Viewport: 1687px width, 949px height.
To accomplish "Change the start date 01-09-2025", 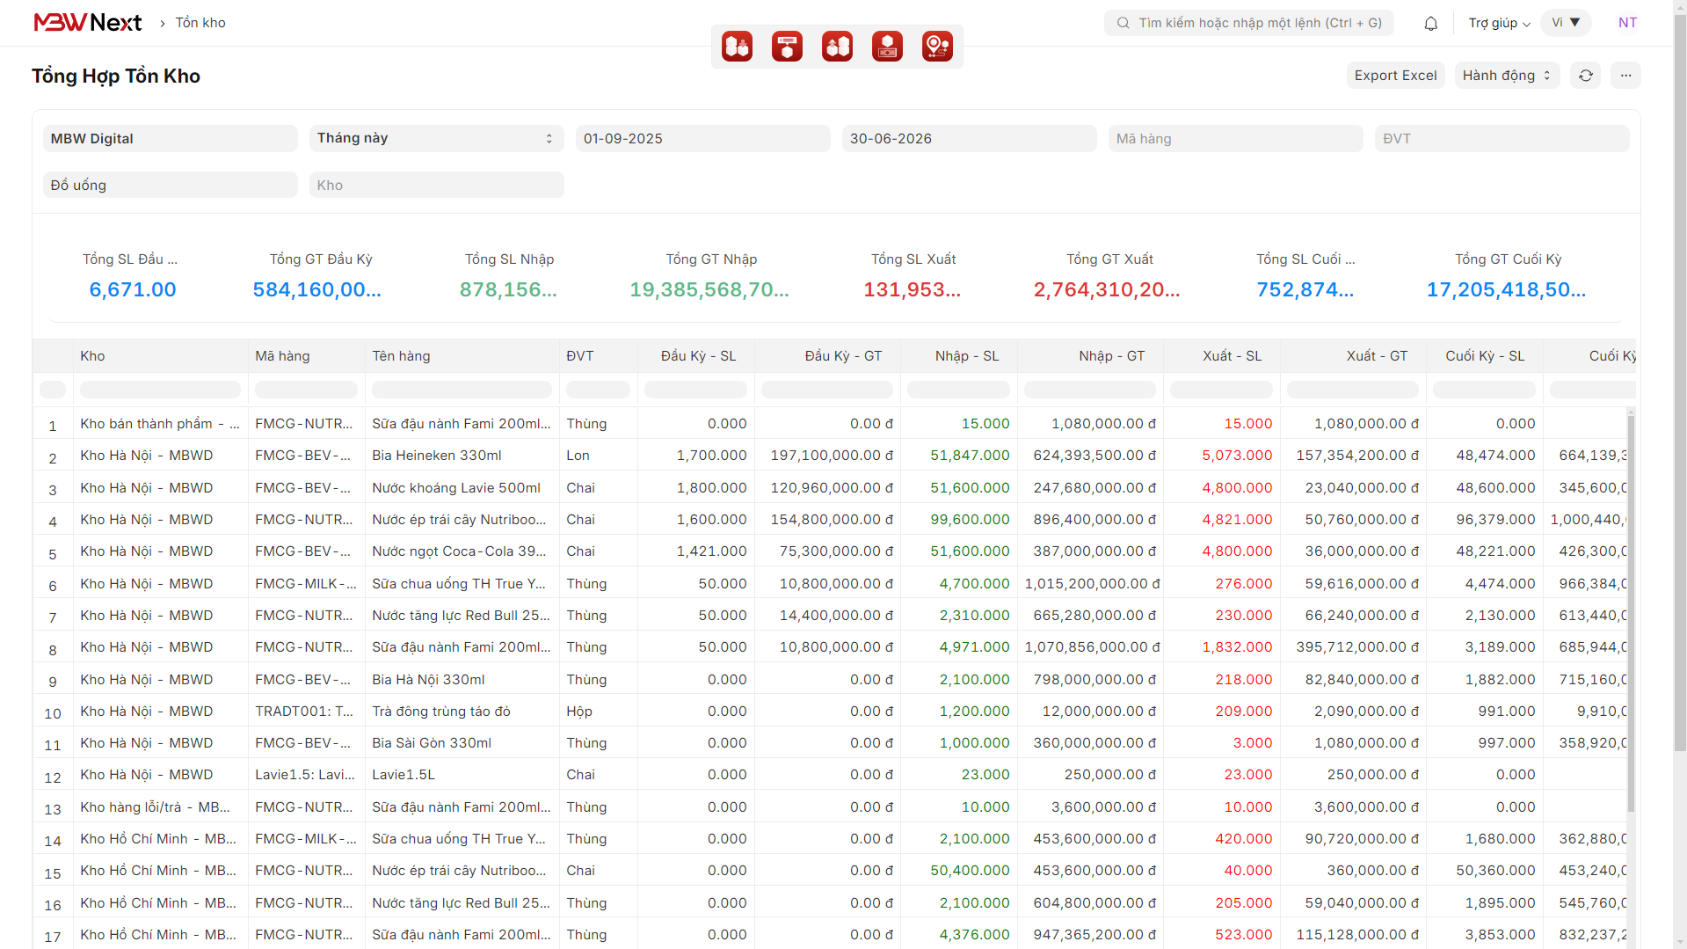I will click(702, 138).
